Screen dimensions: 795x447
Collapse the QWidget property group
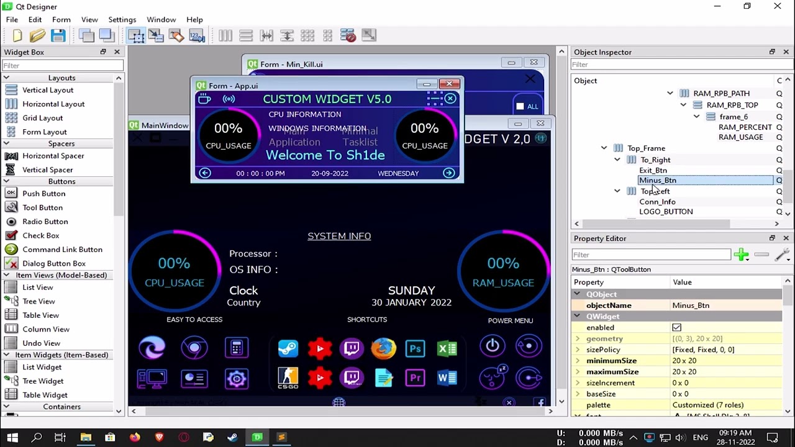click(577, 316)
